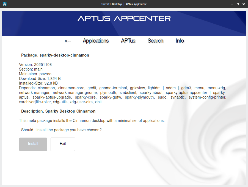Screen dimensions: 248x187
Task: Click 'xdg-user-dirs' in the dependency list
Action: click(81, 102)
